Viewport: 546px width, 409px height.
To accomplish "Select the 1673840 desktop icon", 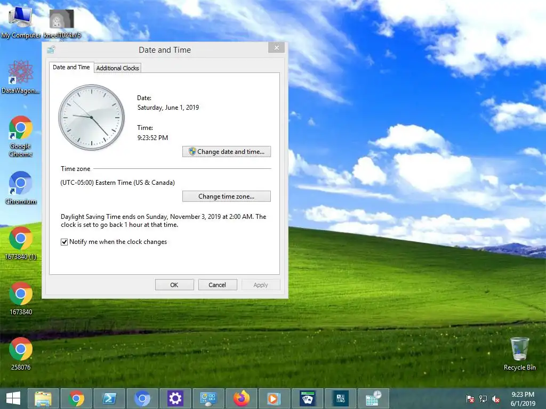I will pos(21,298).
